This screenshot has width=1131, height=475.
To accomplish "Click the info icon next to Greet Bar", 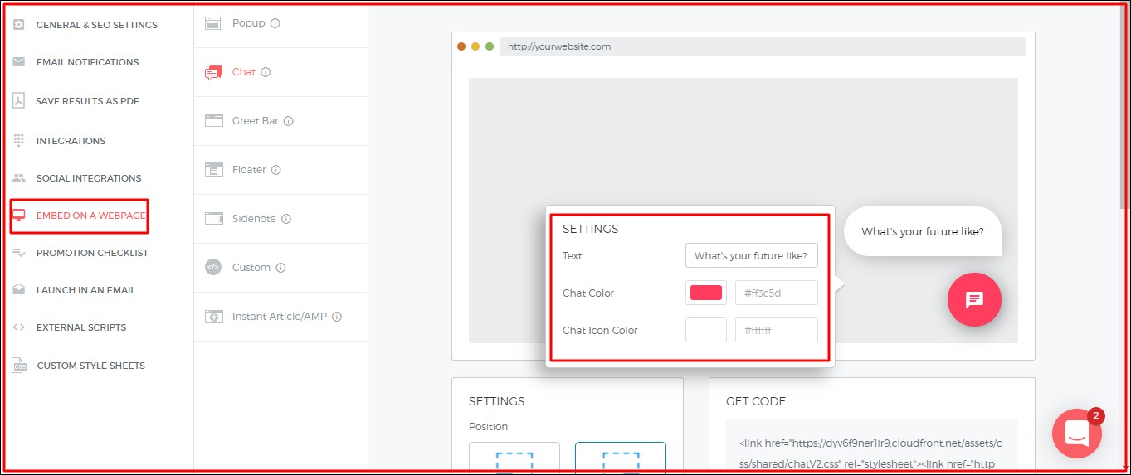I will click(x=289, y=121).
